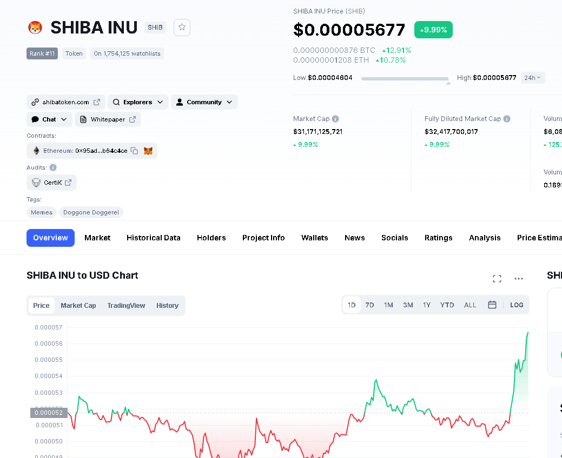
Task: Switch to the Market tab
Action: click(97, 238)
